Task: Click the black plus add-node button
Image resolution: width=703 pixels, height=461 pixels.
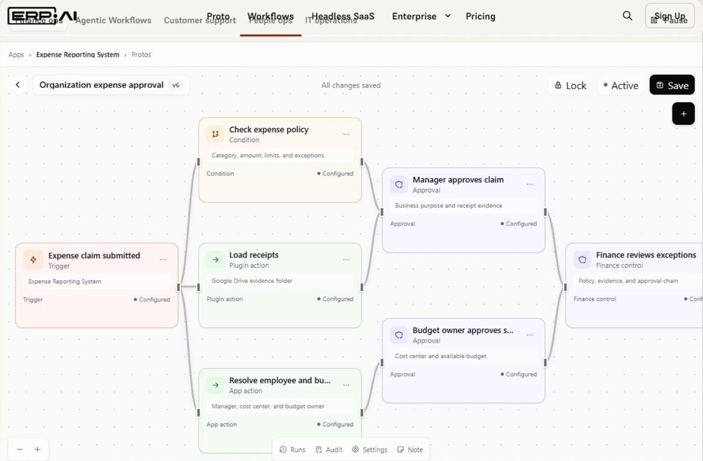Action: (x=683, y=113)
